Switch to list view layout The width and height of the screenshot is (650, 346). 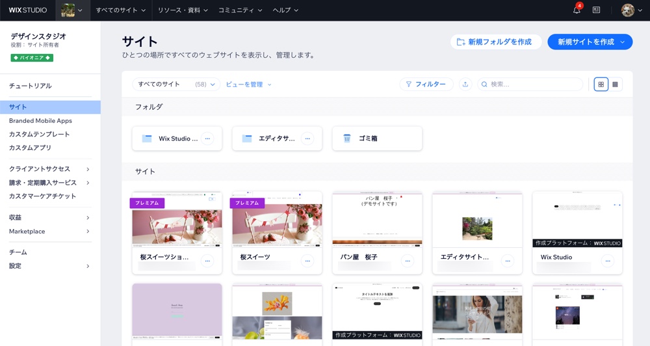coord(615,84)
